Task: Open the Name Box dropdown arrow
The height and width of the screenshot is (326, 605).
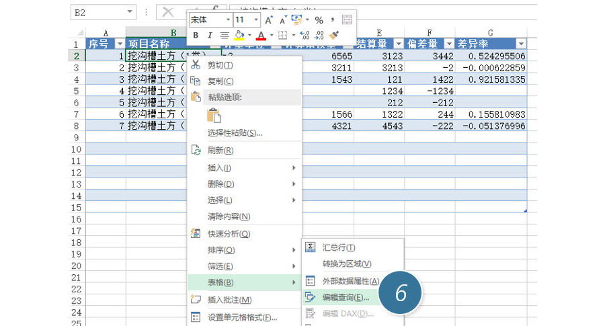Action: pos(130,12)
